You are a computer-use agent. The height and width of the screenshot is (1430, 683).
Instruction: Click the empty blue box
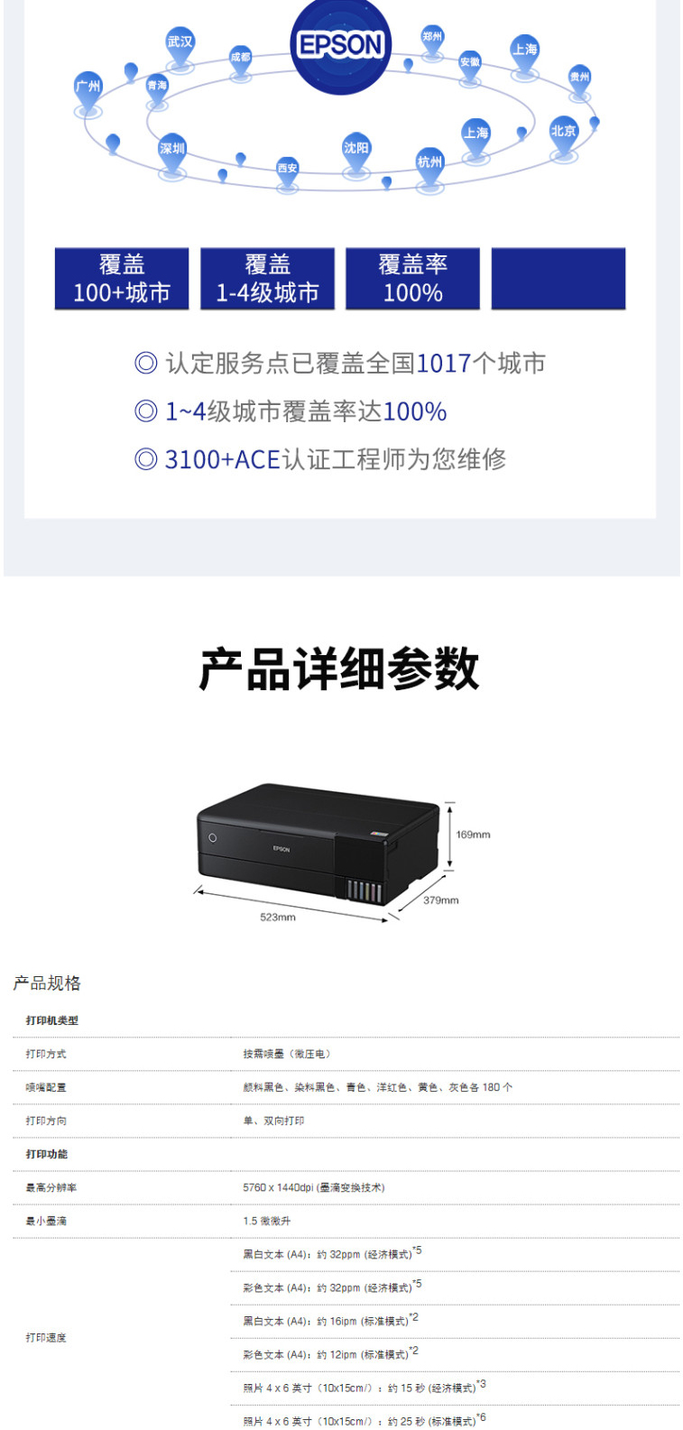coord(558,279)
